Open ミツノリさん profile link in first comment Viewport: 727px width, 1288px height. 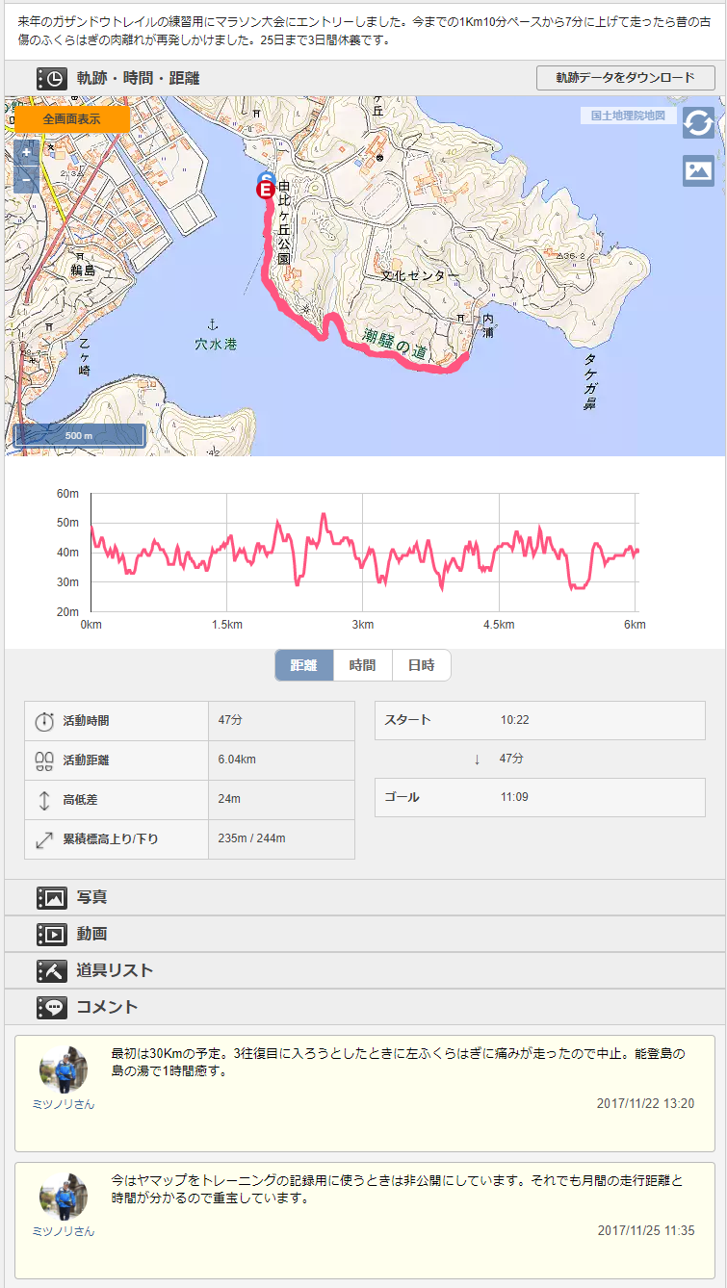tap(64, 1104)
